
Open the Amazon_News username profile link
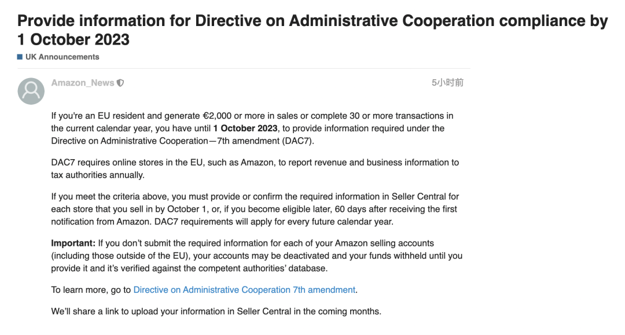[x=83, y=83]
